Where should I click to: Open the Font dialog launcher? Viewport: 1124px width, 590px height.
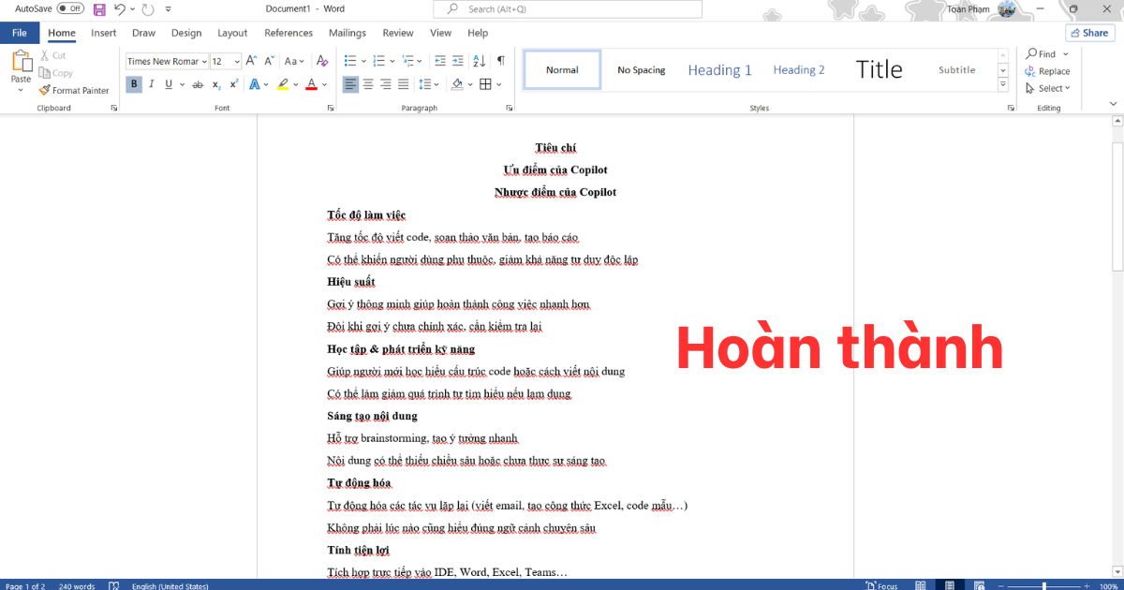pyautogui.click(x=331, y=109)
